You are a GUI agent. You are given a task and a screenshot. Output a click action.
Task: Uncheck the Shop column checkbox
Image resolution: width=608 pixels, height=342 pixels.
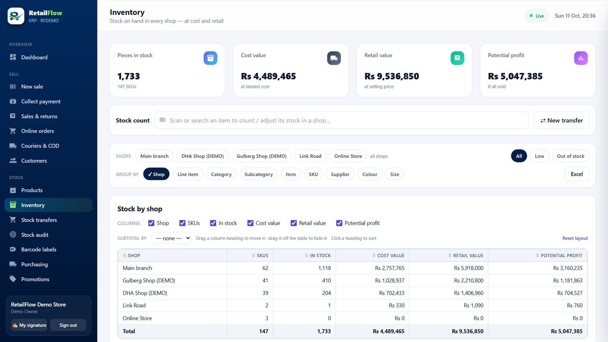click(151, 223)
